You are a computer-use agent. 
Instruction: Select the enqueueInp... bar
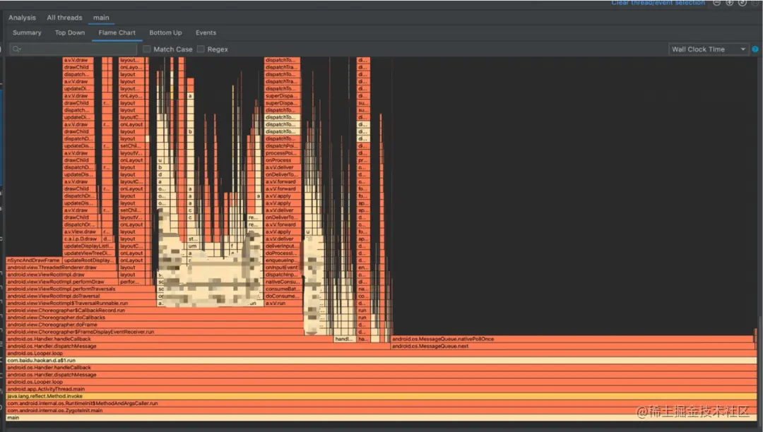(x=282, y=260)
